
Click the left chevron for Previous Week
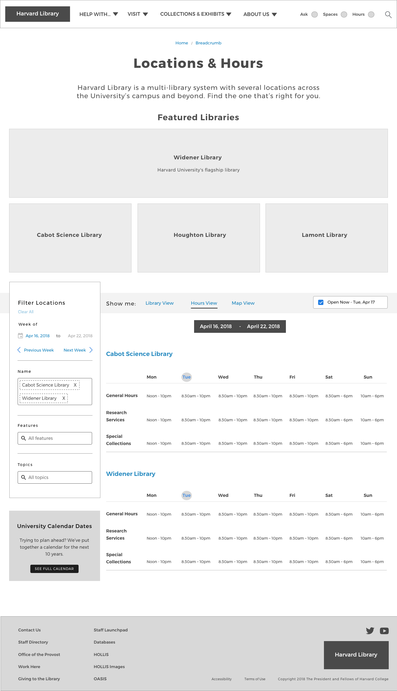point(19,350)
